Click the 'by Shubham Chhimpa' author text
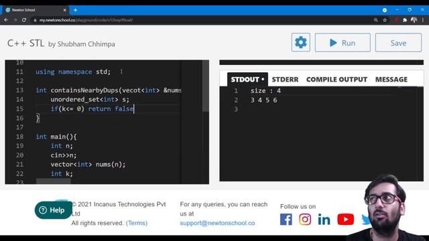429x241 pixels. [82, 44]
